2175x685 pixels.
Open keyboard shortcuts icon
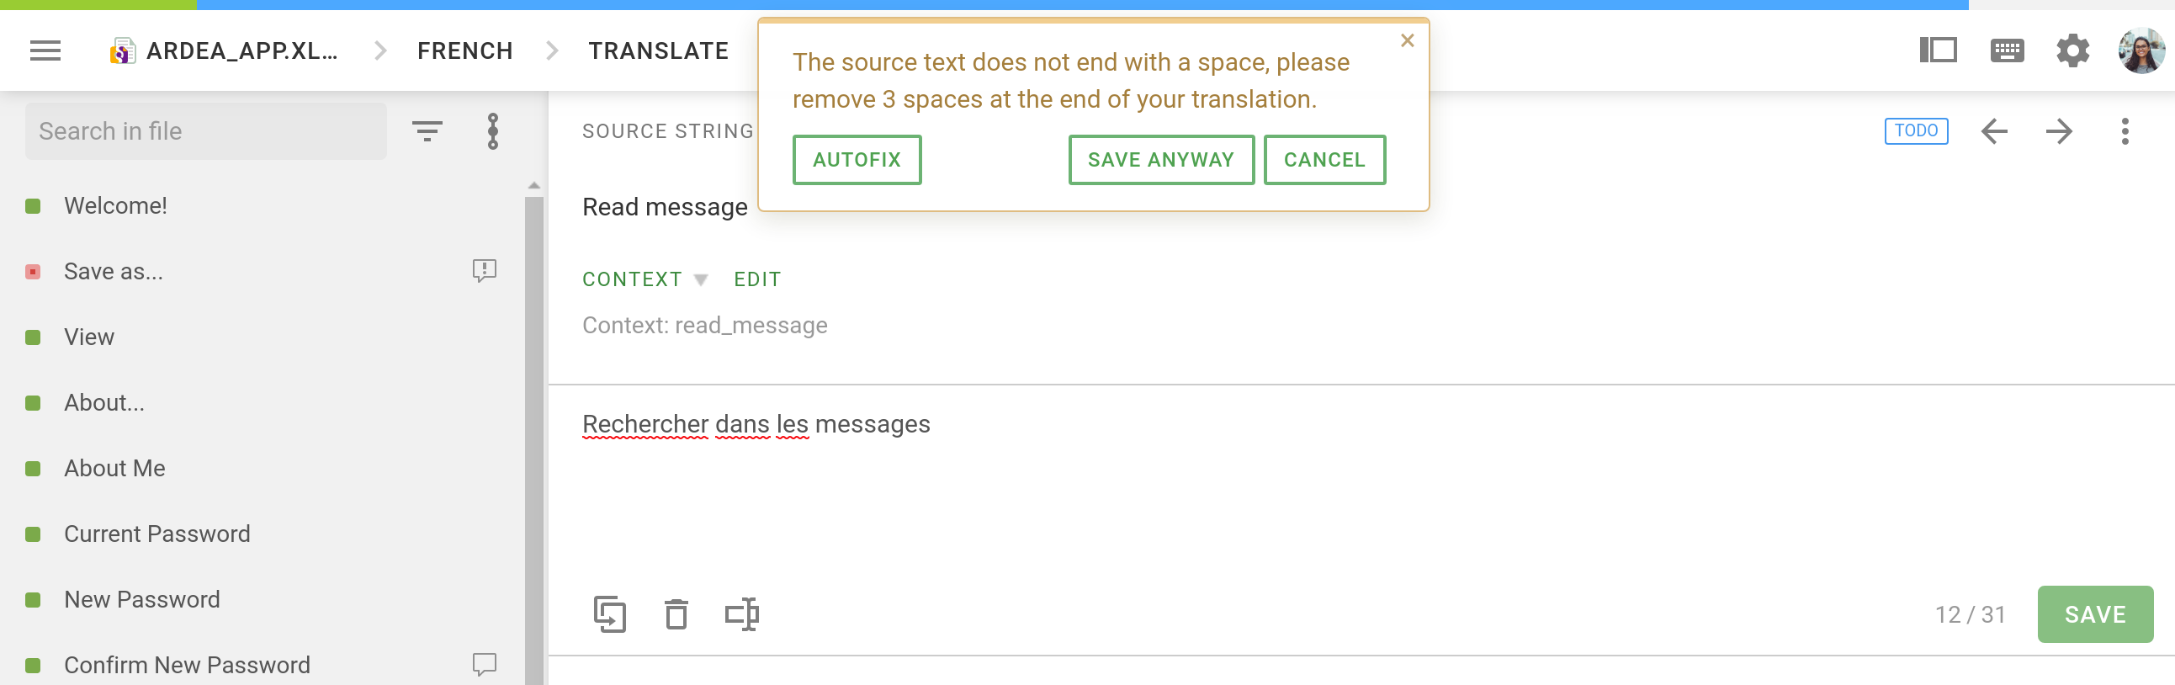(x=2006, y=50)
